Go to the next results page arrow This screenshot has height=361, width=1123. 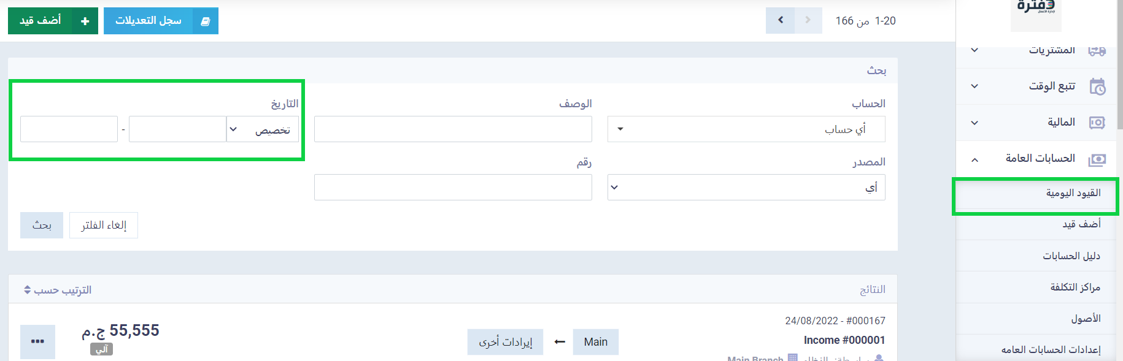pyautogui.click(x=781, y=20)
